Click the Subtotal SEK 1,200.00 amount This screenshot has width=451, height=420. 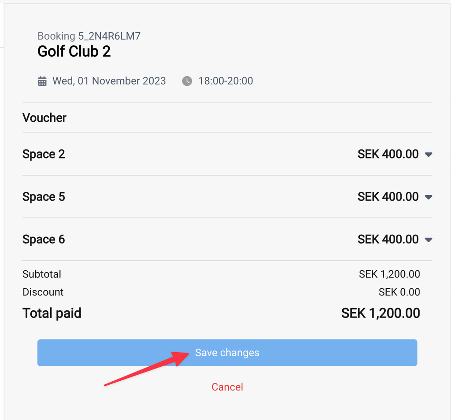(x=389, y=274)
